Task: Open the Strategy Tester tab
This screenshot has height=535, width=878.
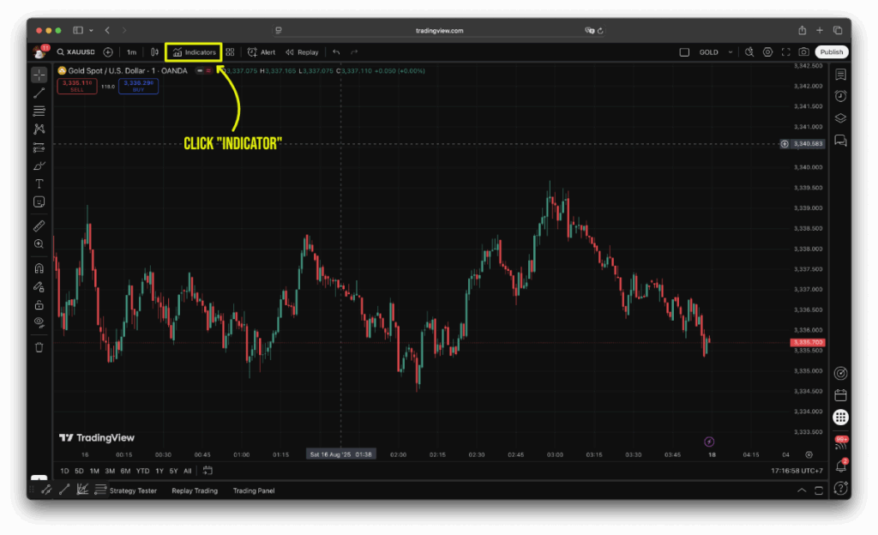Action: coord(132,490)
